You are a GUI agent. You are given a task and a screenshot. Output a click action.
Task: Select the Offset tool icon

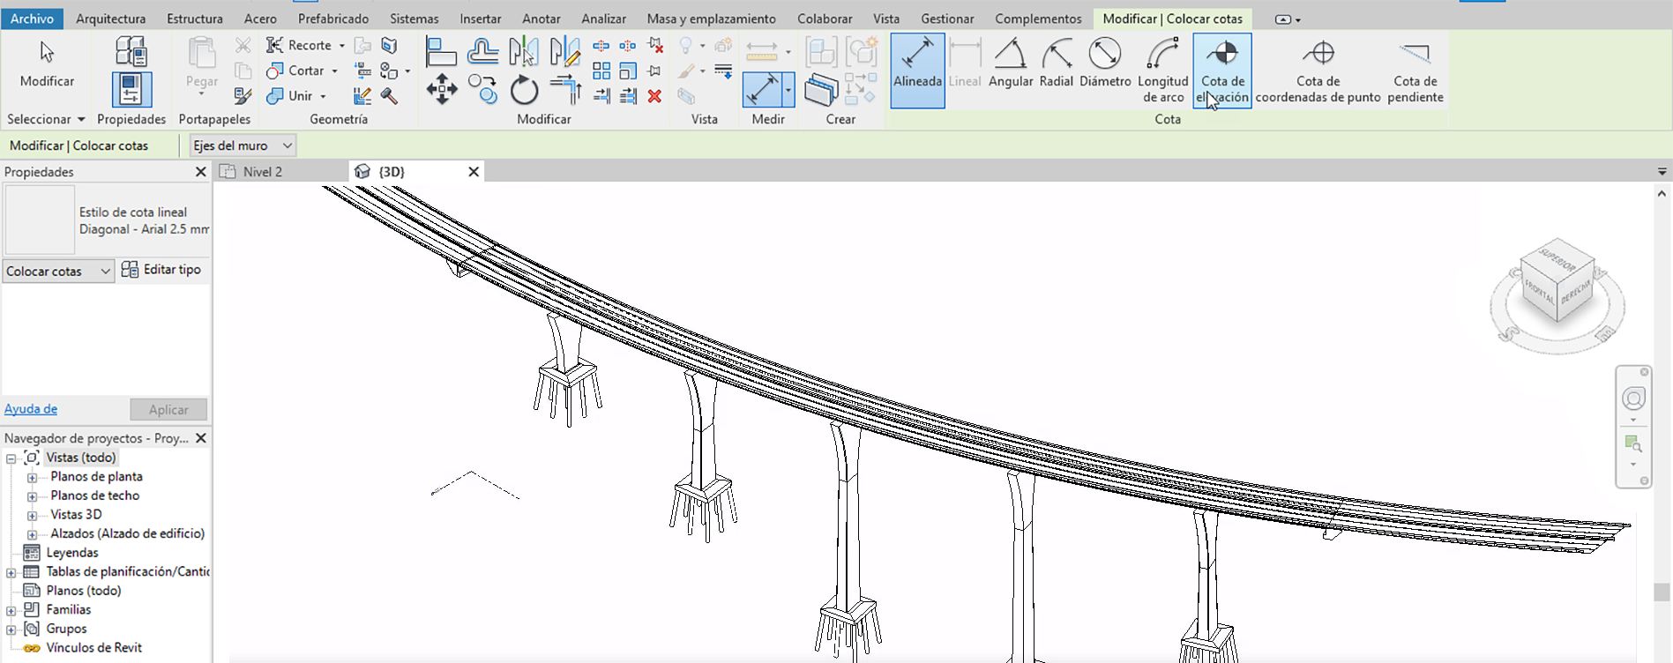tap(482, 52)
